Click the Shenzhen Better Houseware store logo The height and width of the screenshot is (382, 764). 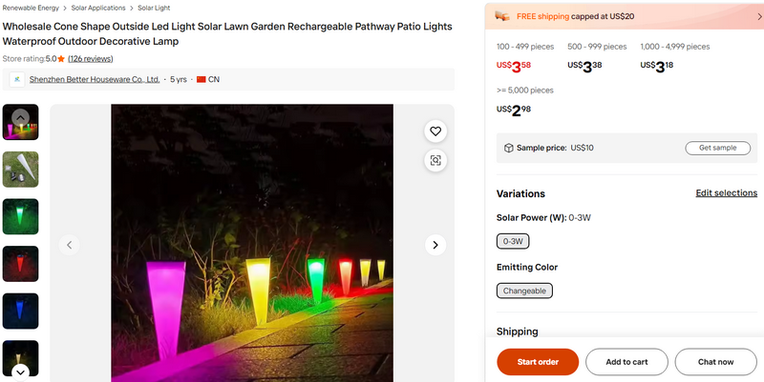click(17, 80)
